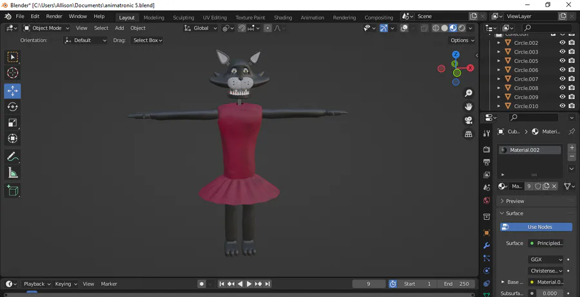Remove material slot with minus button
Screen dimensions: 580x297
point(572,156)
